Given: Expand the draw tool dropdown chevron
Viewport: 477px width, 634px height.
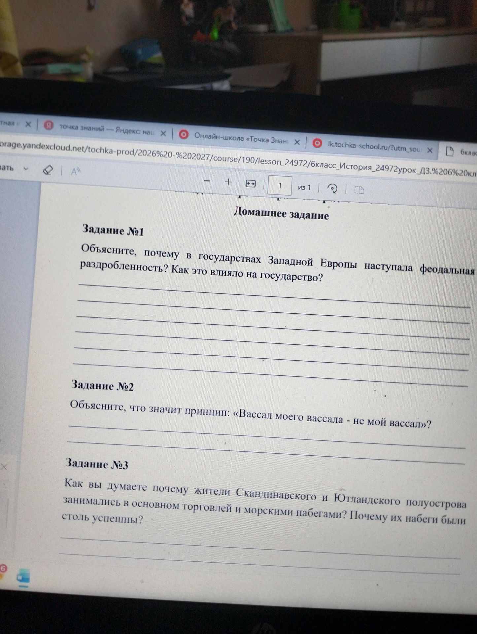Looking at the screenshot, I should click(26, 168).
